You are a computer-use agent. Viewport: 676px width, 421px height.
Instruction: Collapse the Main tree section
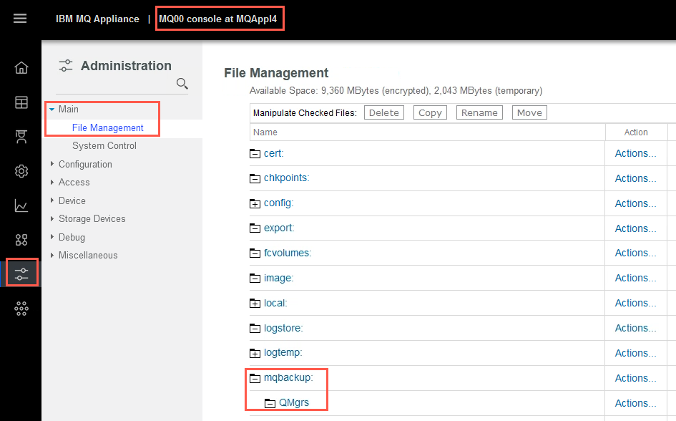pos(52,110)
